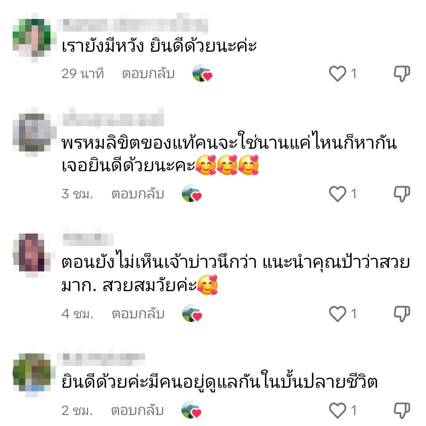Like the comment posted 29 นาที ago

337,74
